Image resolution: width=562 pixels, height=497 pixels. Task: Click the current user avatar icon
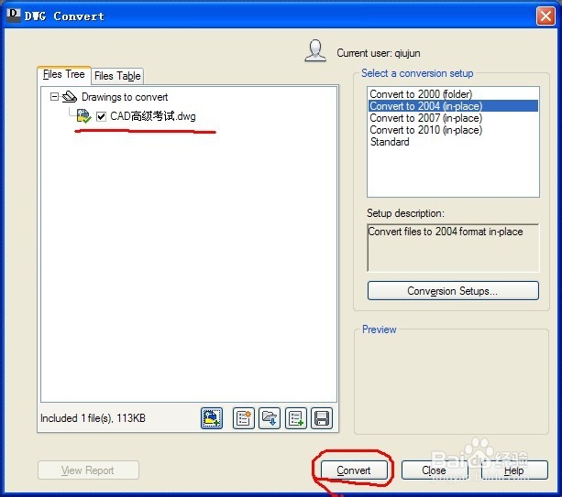315,51
